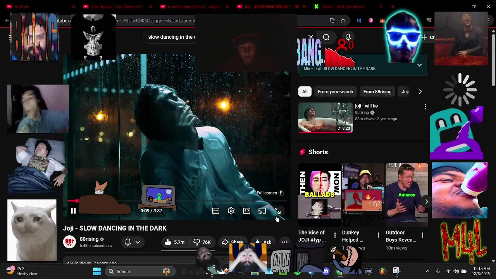Toggle subtitles/closed captions in player
This screenshot has width=496, height=279.
coord(216,211)
